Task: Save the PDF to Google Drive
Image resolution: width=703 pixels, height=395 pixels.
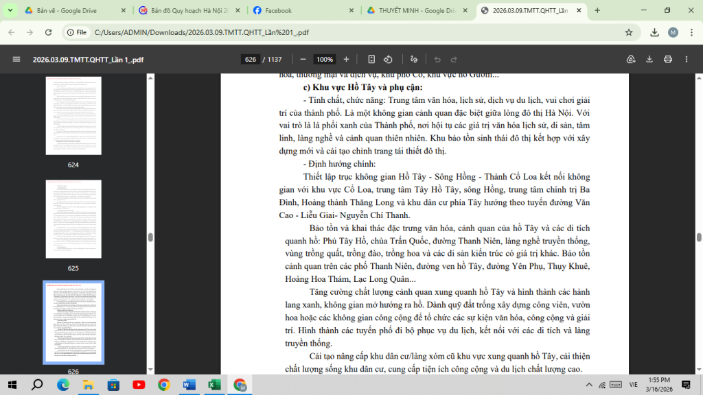Action: pyautogui.click(x=631, y=59)
